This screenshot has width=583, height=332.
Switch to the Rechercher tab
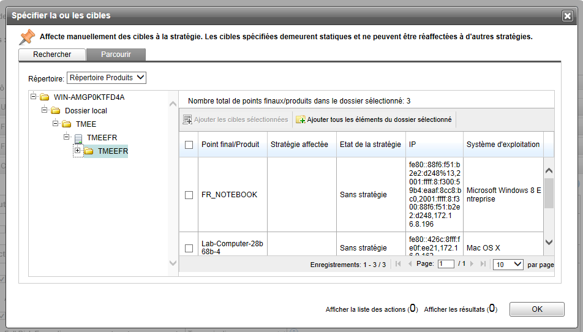tap(52, 55)
